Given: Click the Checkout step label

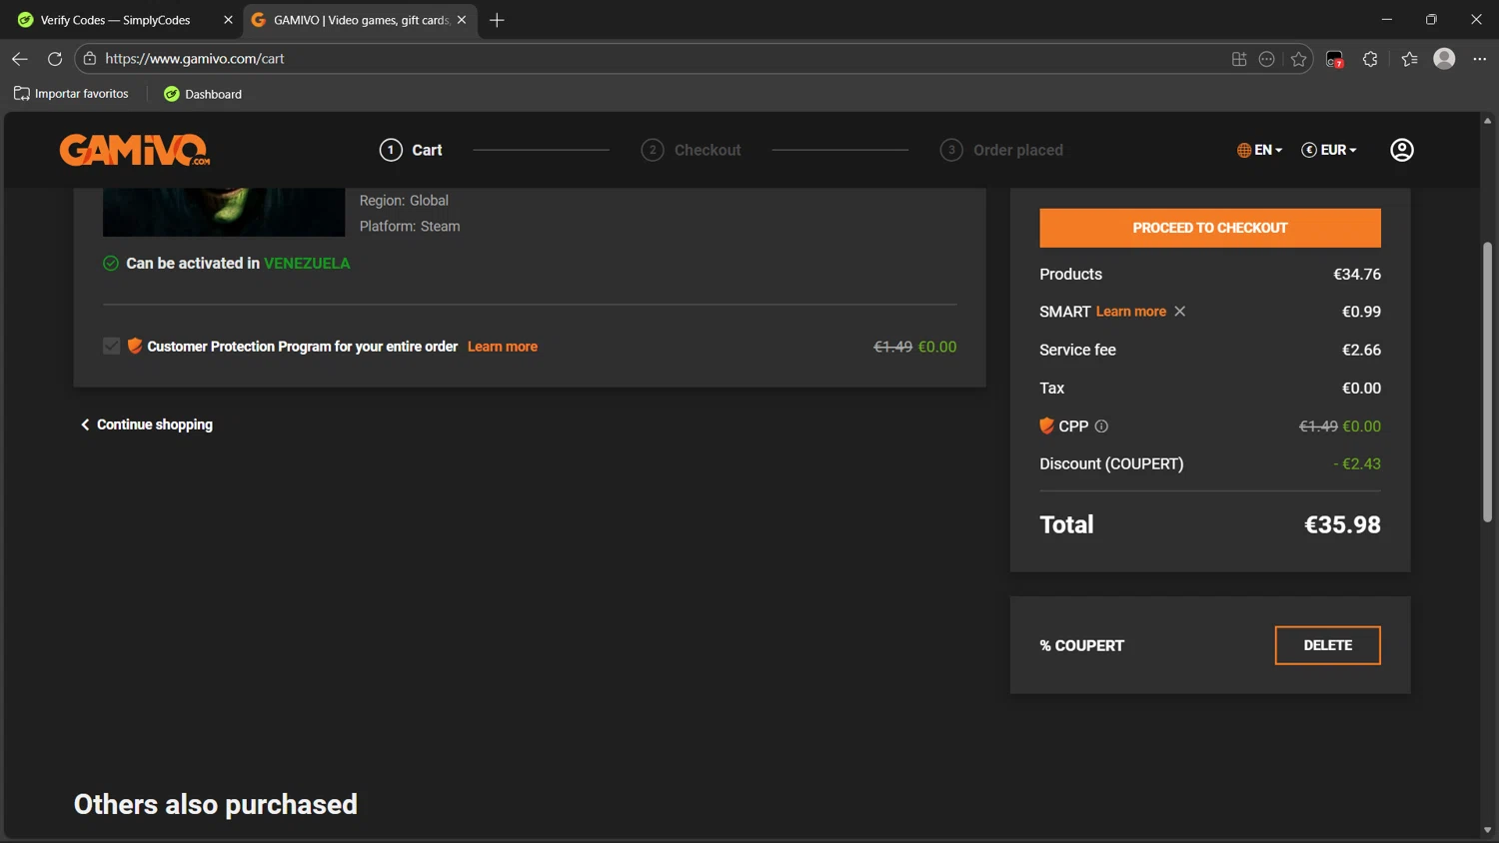Looking at the screenshot, I should point(708,150).
